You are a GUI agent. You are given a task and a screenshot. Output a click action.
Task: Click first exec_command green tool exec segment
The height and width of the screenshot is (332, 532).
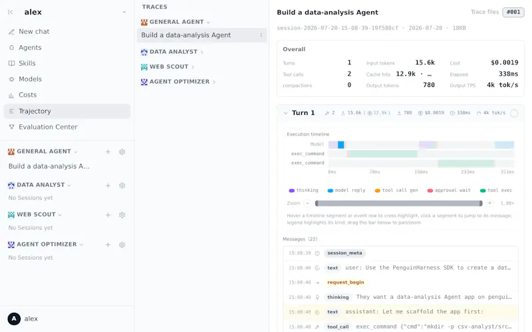coord(383,154)
